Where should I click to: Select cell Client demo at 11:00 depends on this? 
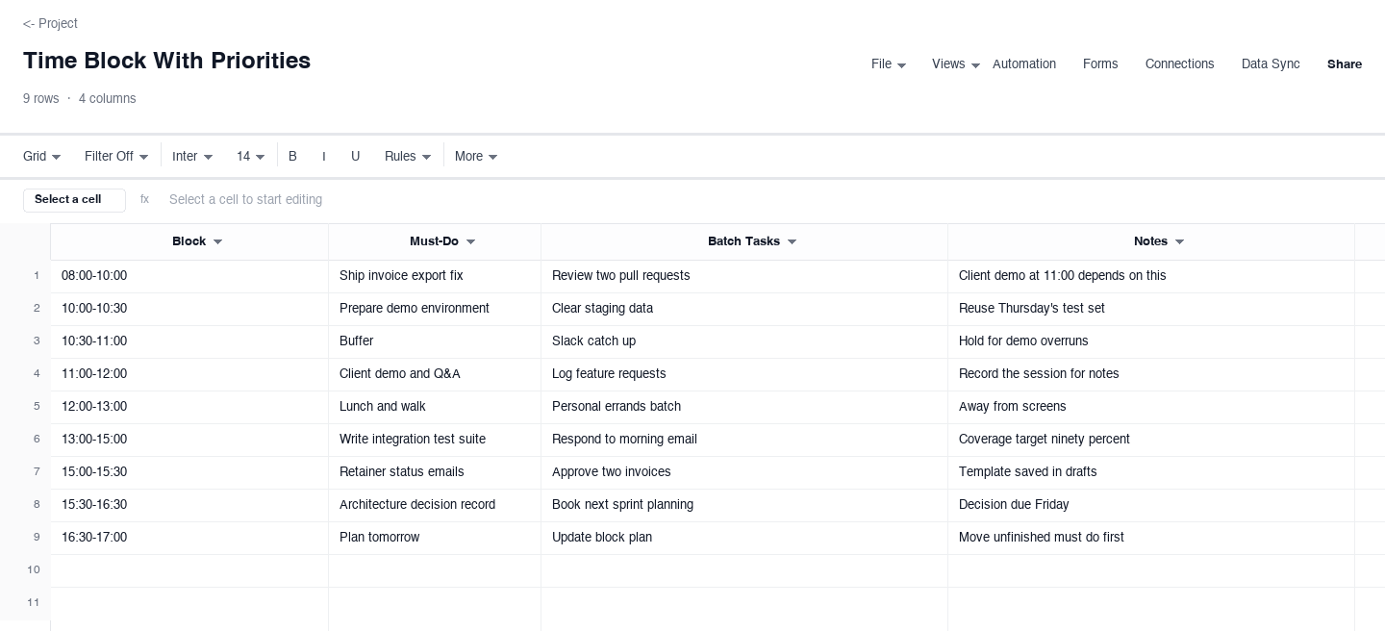[1151, 276]
